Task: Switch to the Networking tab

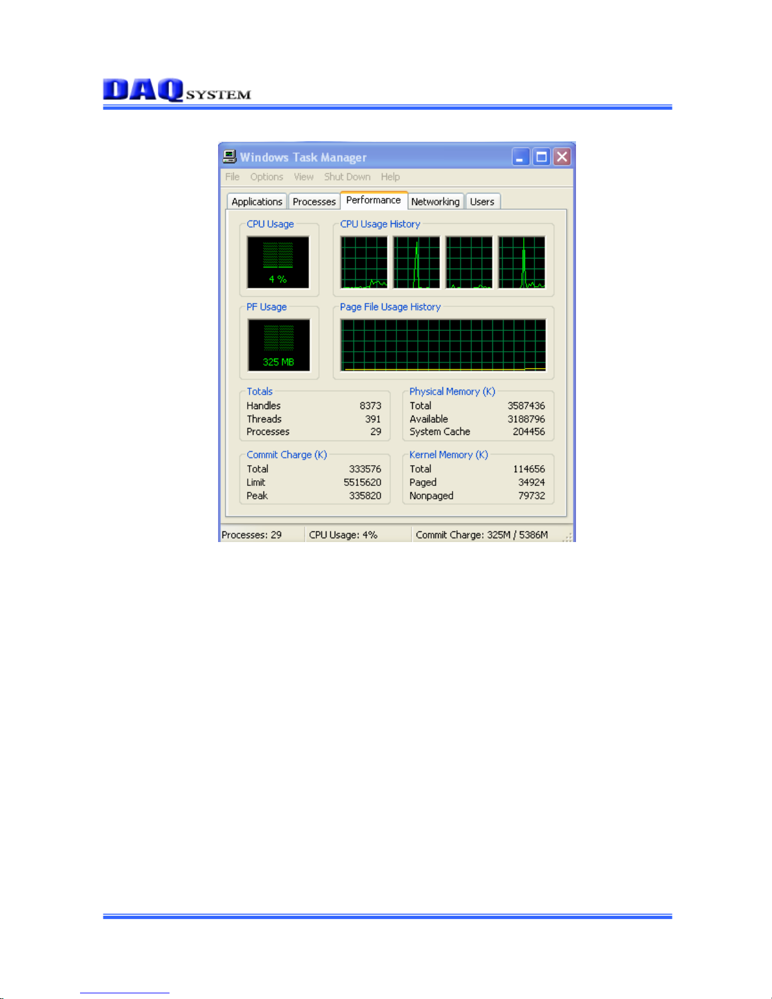Action: (x=435, y=202)
